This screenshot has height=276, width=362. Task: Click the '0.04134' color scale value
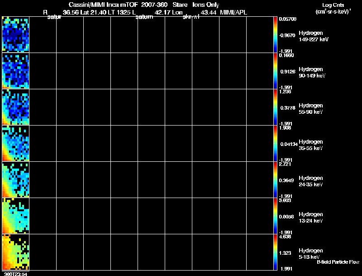(x=289, y=144)
